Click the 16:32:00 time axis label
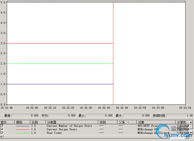This screenshot has width=194, height=141. click(32, 108)
